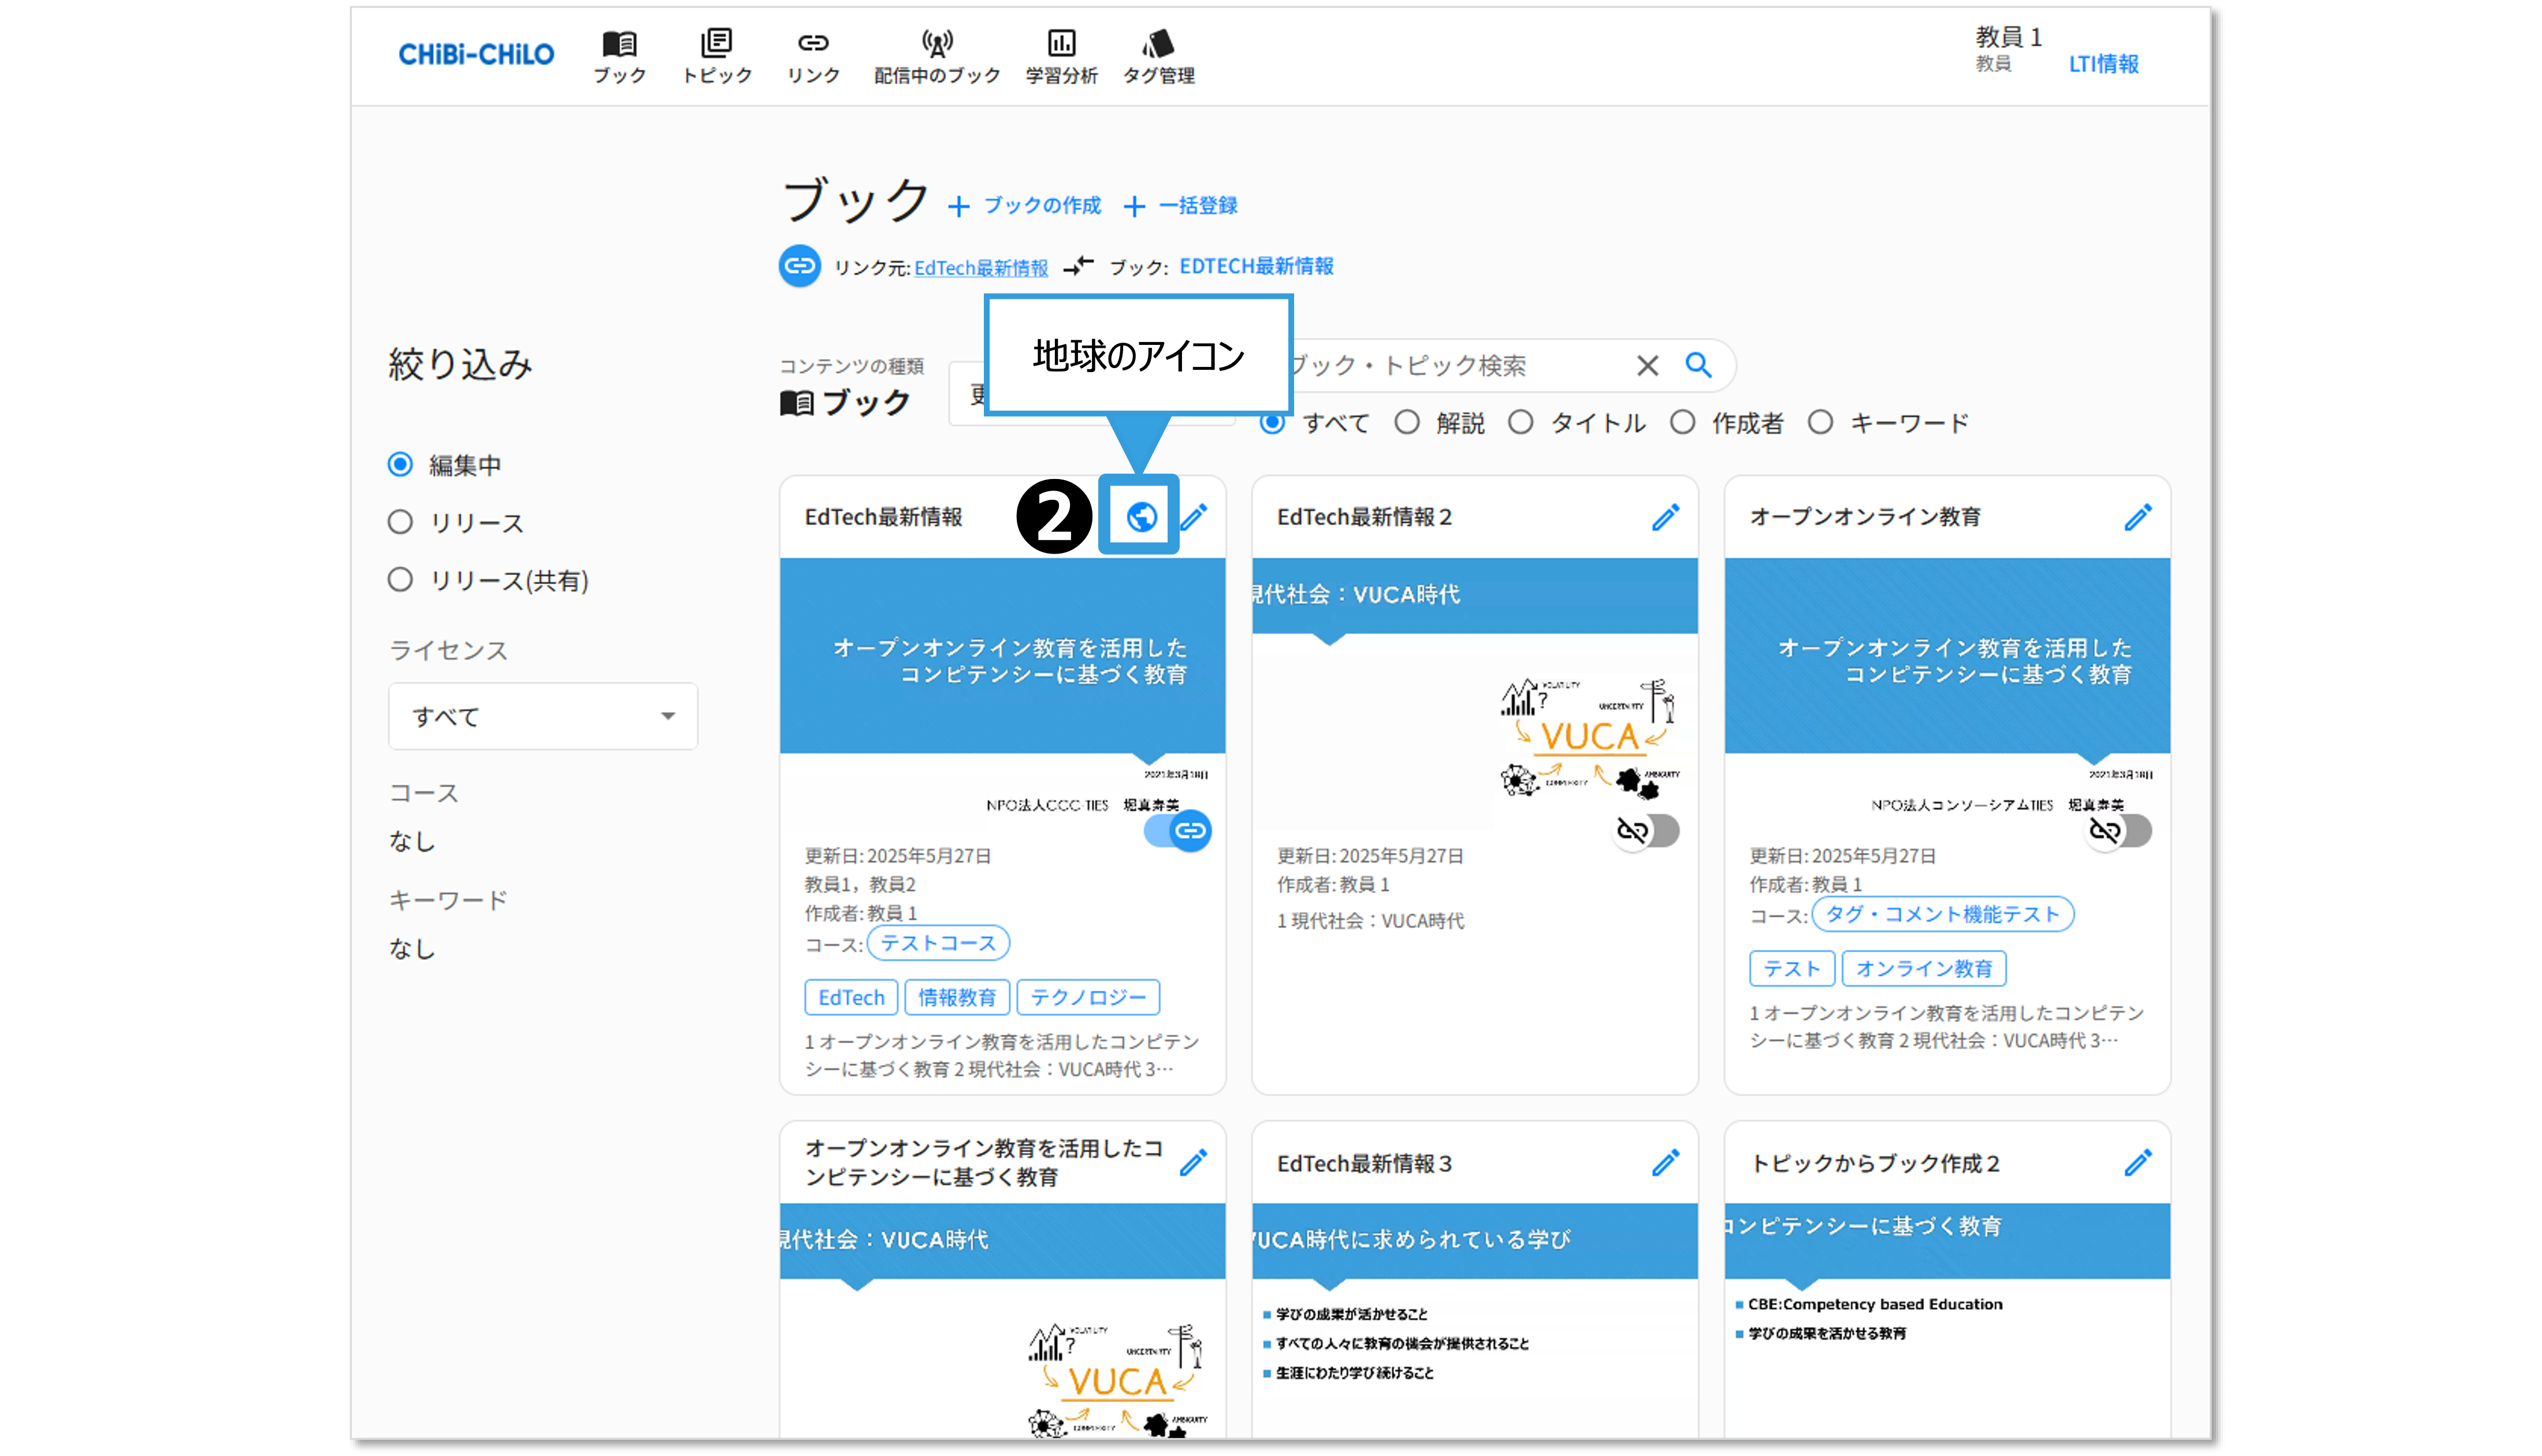The height and width of the screenshot is (1456, 2542).
Task: Click the search magnifier icon
Action: (x=1699, y=365)
